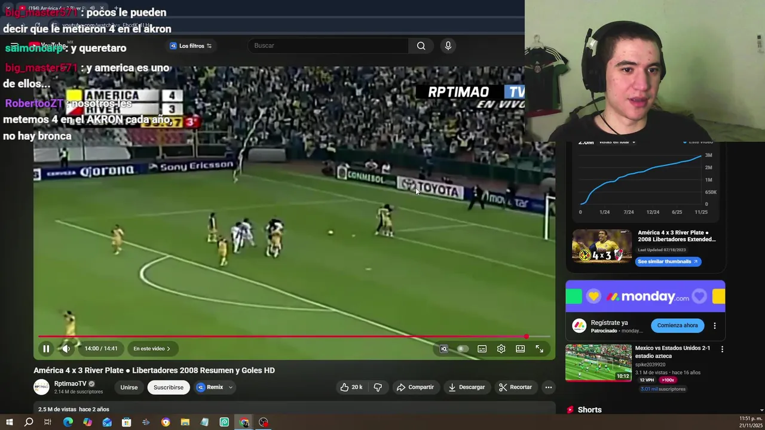Open the Windows Start menu
This screenshot has height=430, width=765.
(9, 423)
